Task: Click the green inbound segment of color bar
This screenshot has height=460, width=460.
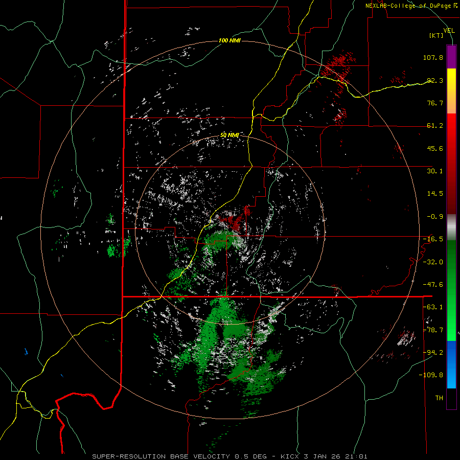Action: [x=451, y=290]
